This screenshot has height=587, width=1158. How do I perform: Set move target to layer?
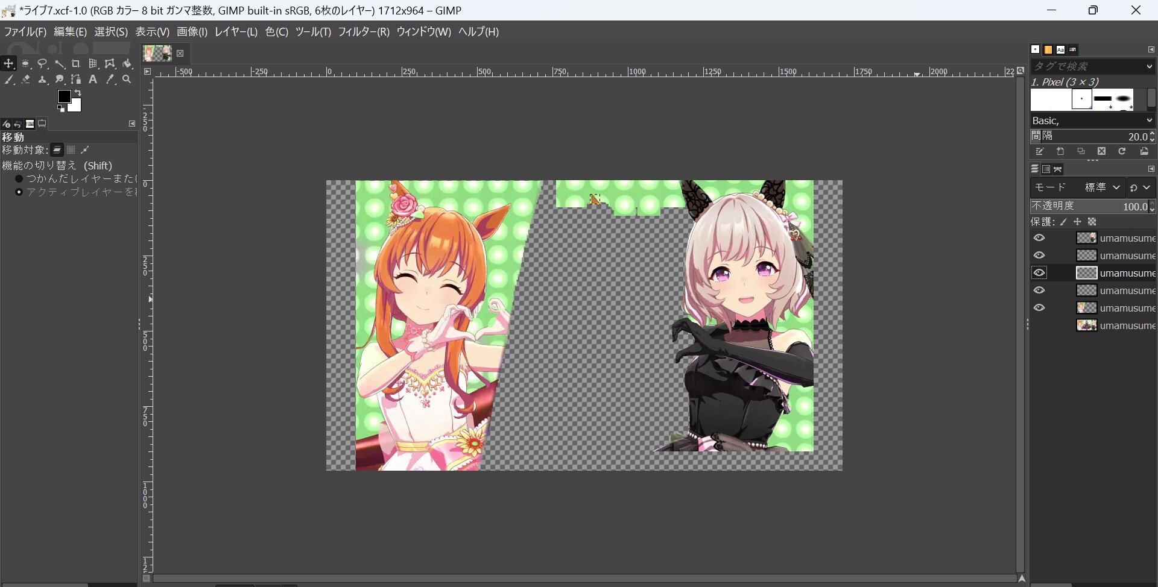pyautogui.click(x=57, y=150)
